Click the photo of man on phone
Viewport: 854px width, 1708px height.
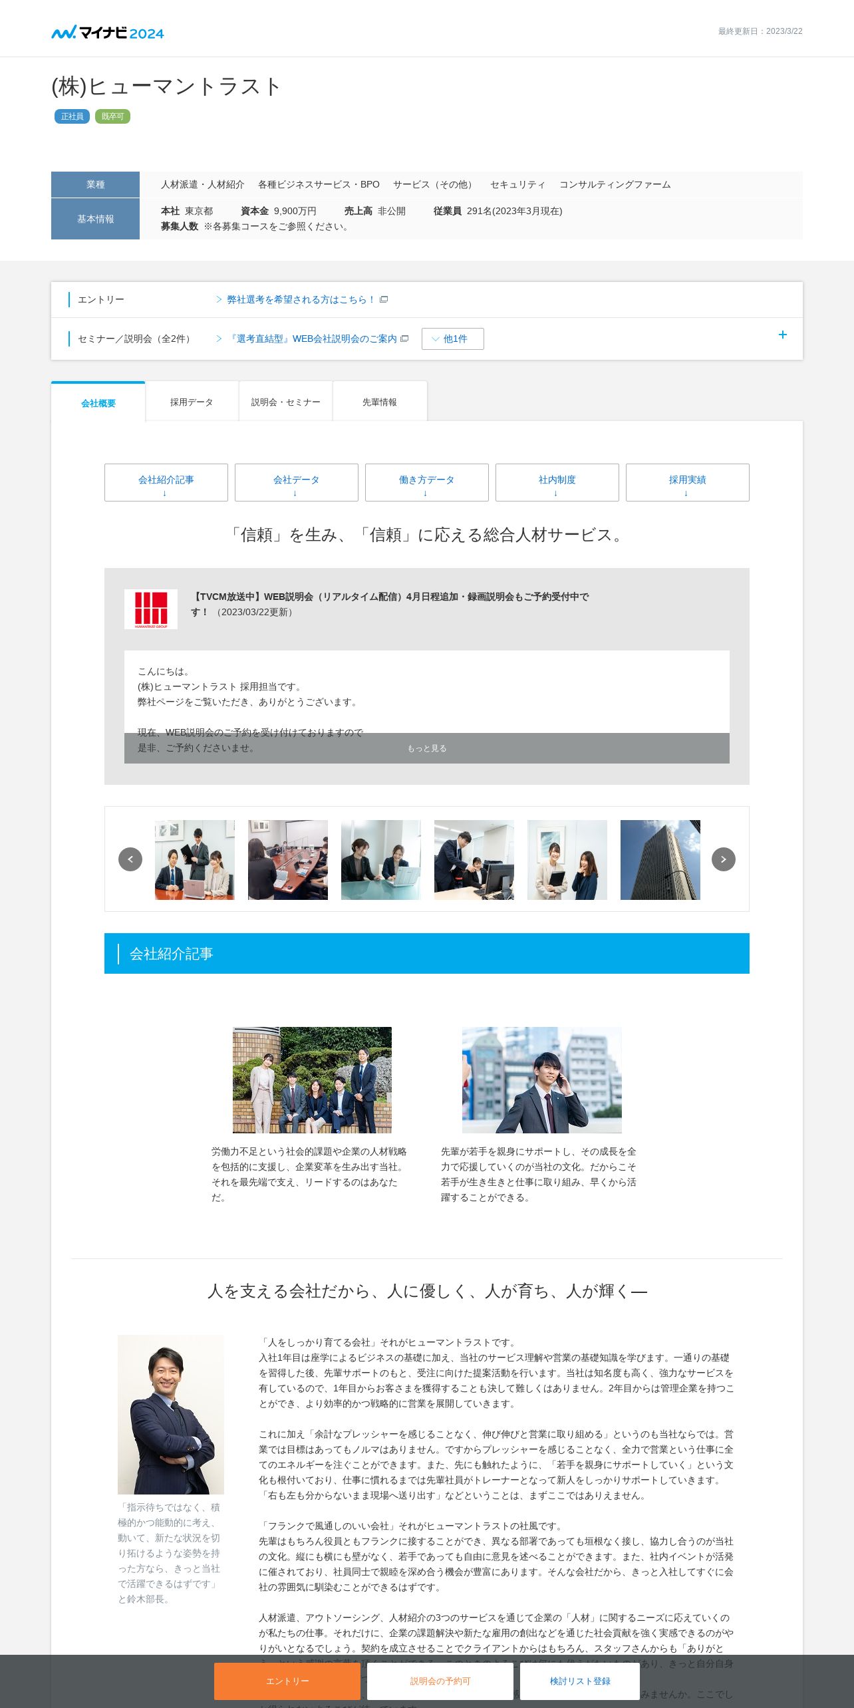[x=542, y=1080]
